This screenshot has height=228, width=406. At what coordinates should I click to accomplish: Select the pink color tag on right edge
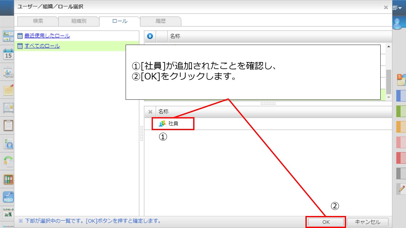401,142
